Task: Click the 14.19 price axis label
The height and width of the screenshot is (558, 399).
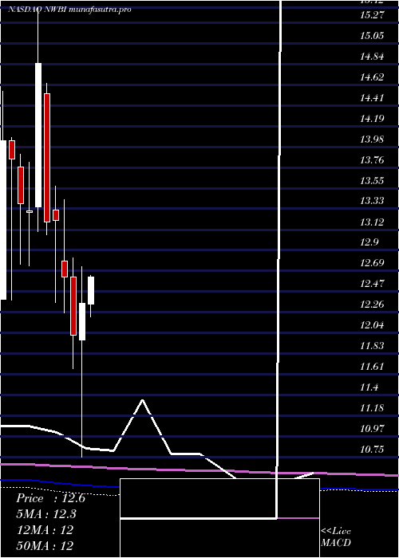Action: [x=372, y=118]
